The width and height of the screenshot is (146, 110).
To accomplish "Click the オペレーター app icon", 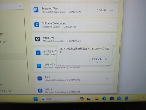I will tap(39, 66).
